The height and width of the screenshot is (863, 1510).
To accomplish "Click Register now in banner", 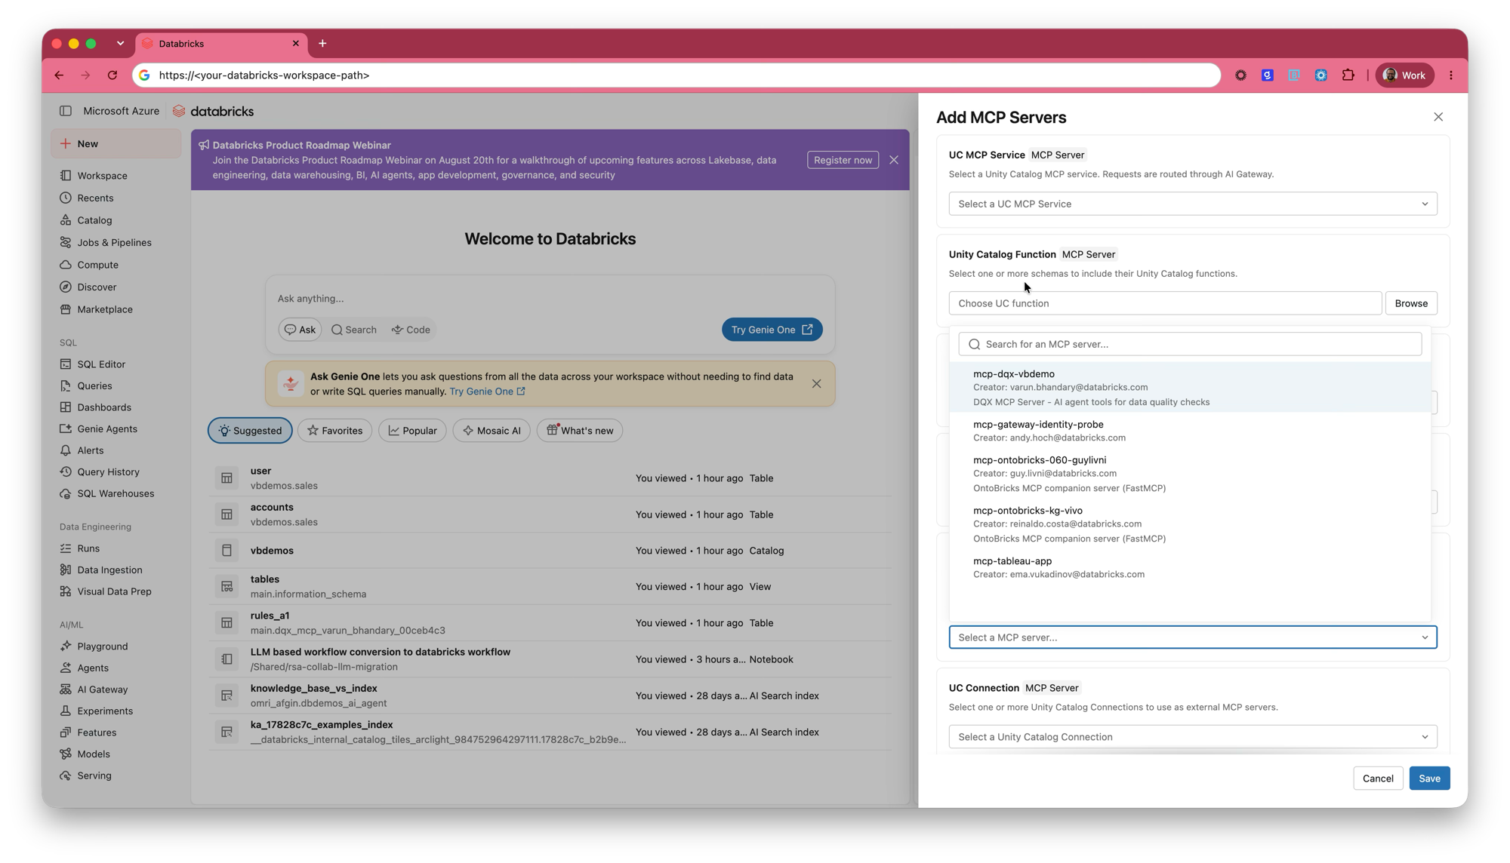I will [843, 160].
